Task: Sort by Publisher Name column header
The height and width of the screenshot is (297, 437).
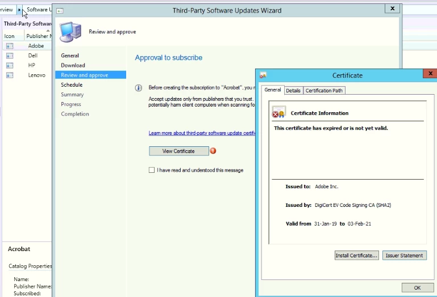Action: point(39,36)
